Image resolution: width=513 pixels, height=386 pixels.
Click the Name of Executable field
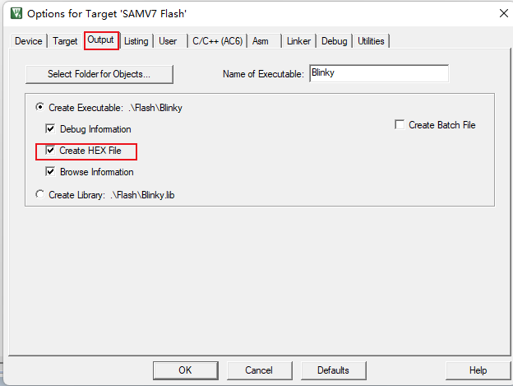tap(379, 73)
